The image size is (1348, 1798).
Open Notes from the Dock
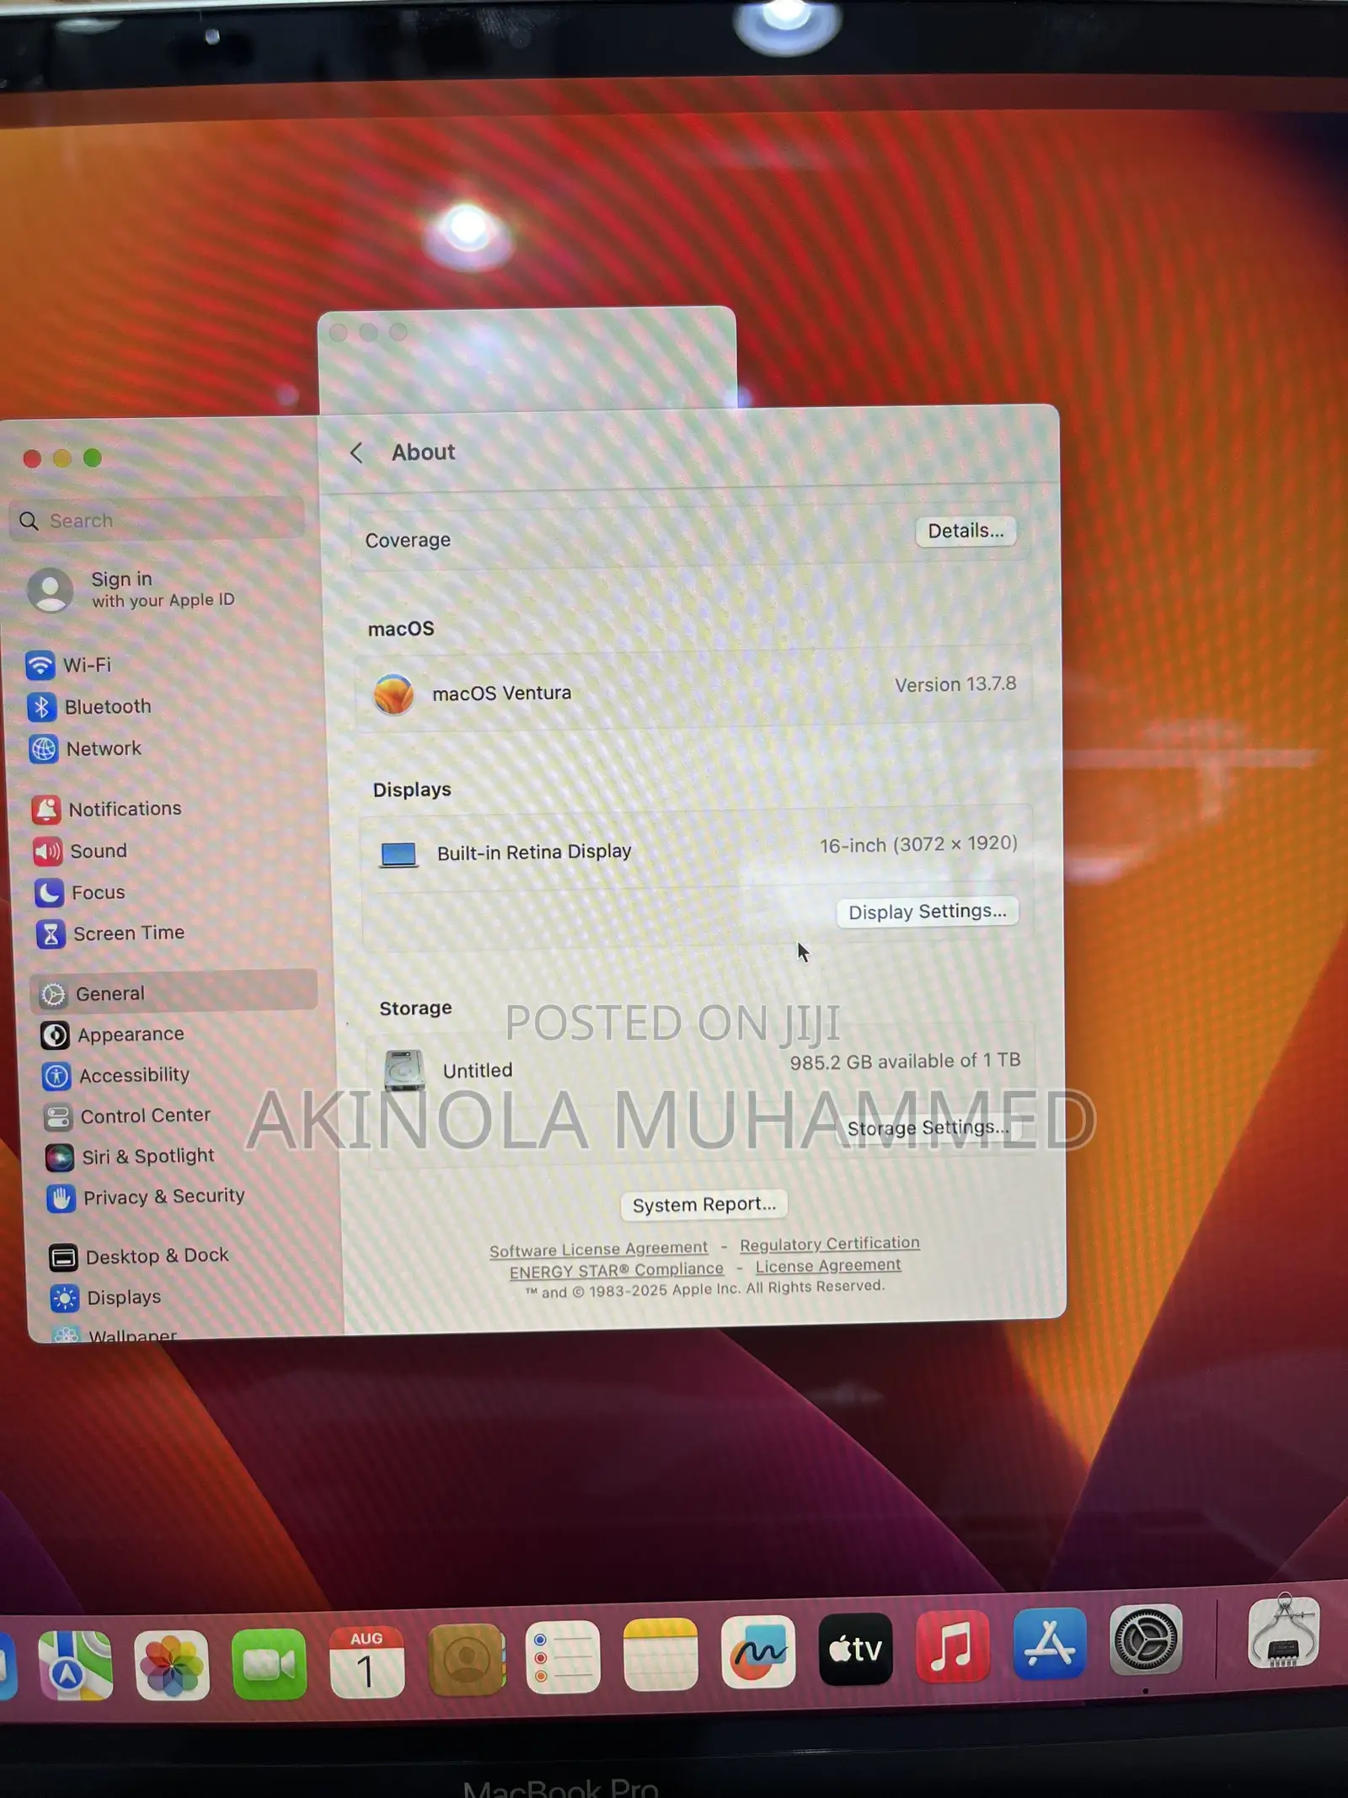(661, 1654)
